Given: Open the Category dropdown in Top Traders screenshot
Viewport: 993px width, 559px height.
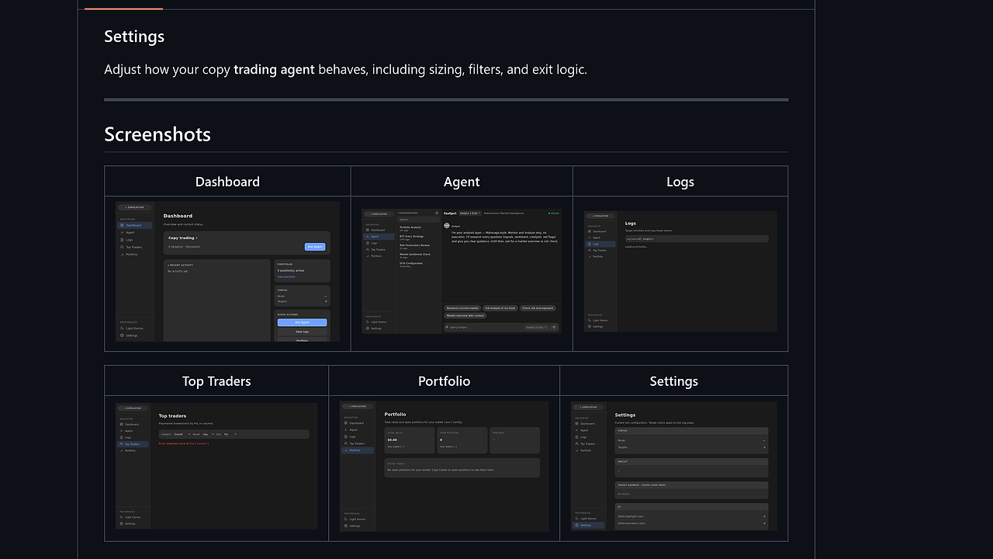Looking at the screenshot, I should click(182, 434).
